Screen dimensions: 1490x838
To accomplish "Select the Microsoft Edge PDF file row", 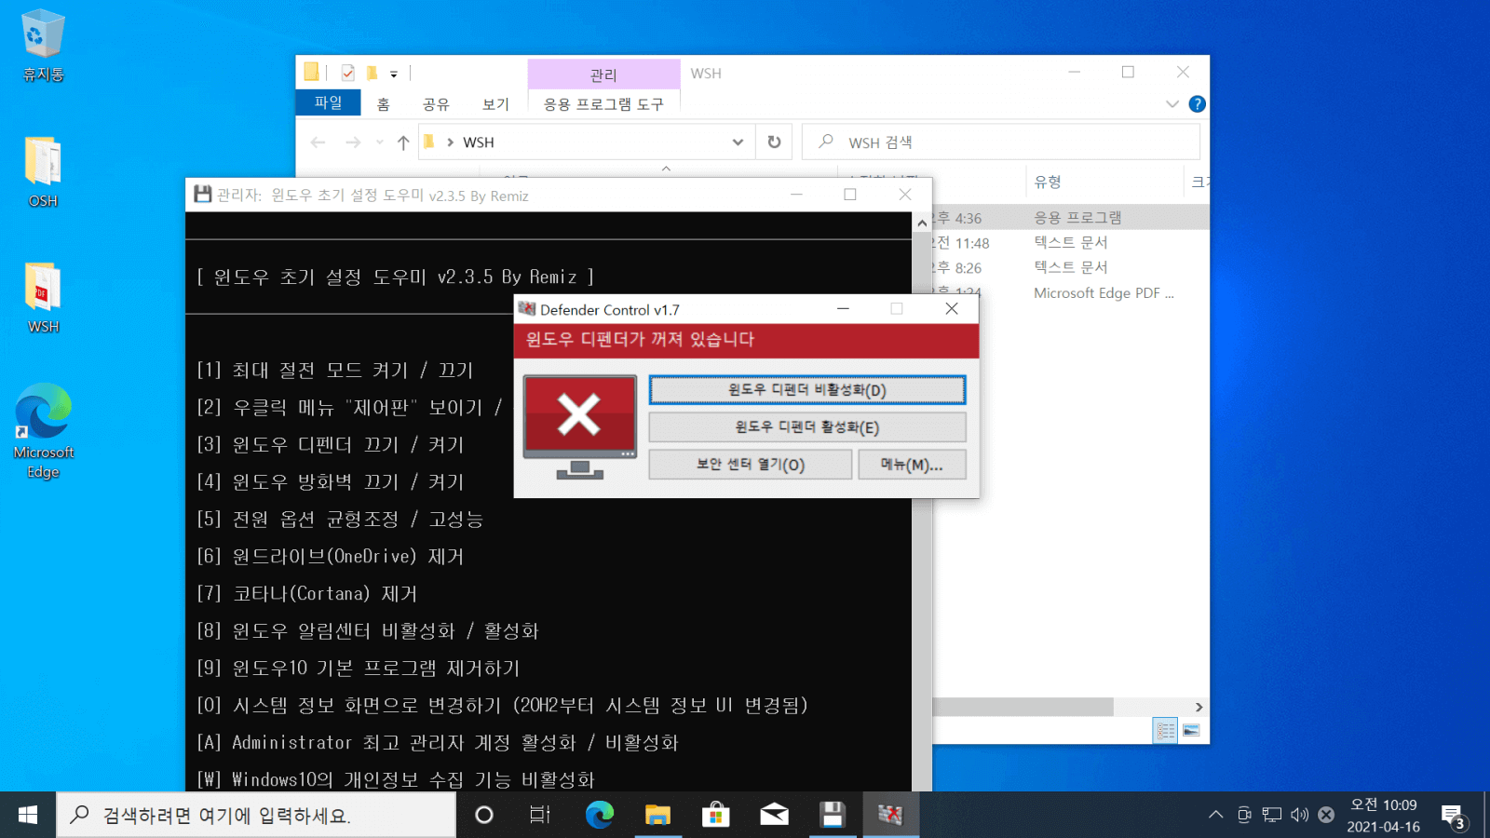I will pos(1071,292).
